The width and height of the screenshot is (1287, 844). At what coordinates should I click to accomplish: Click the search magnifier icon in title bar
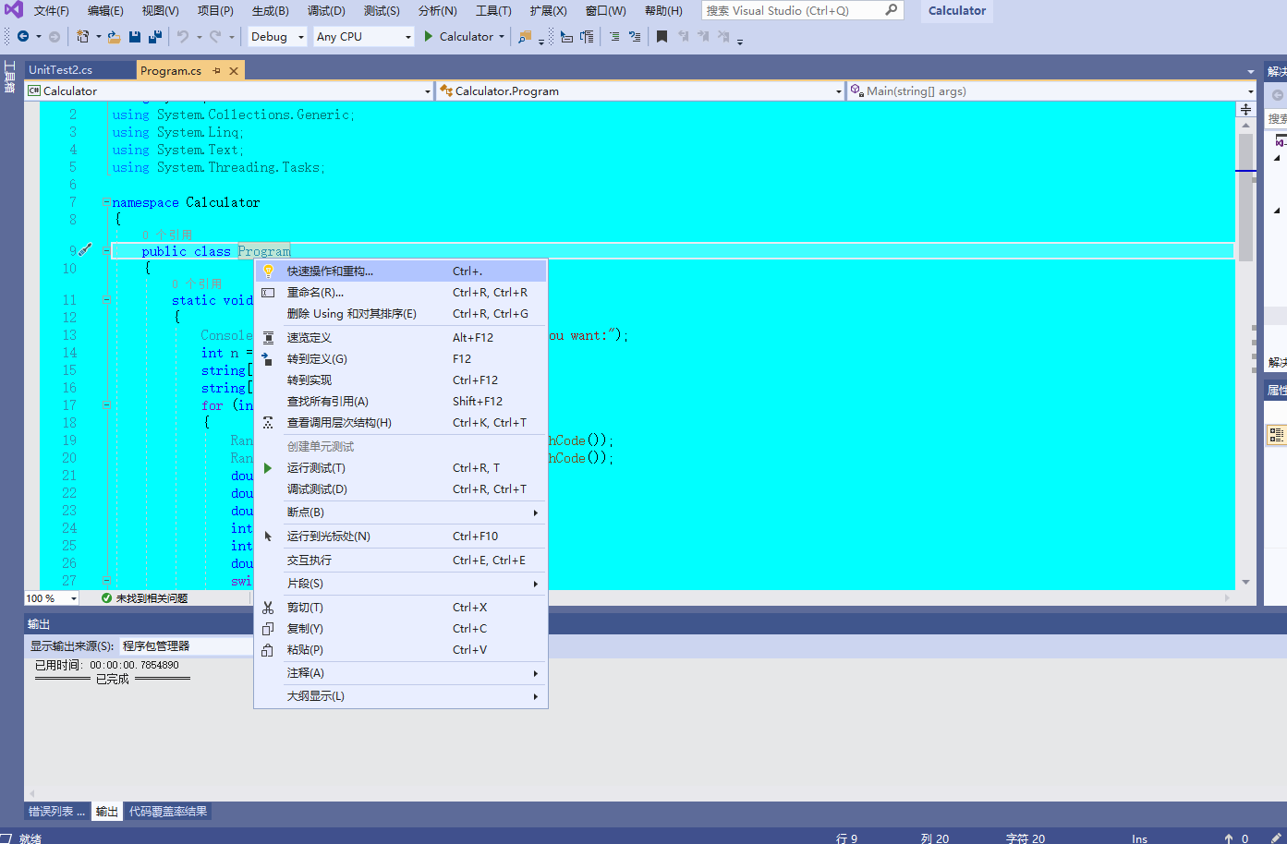click(891, 10)
